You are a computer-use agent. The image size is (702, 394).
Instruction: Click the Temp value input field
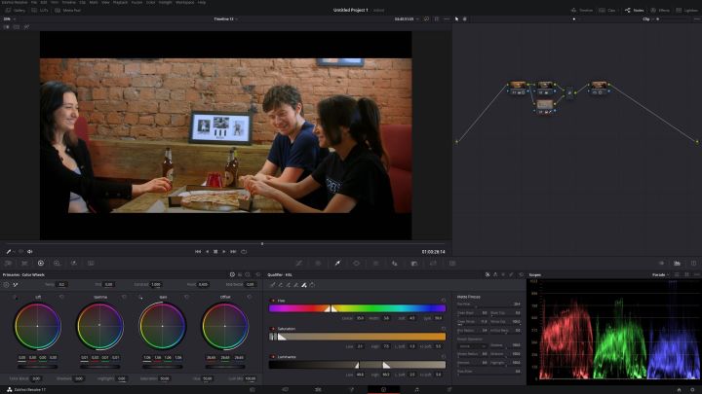(61, 284)
